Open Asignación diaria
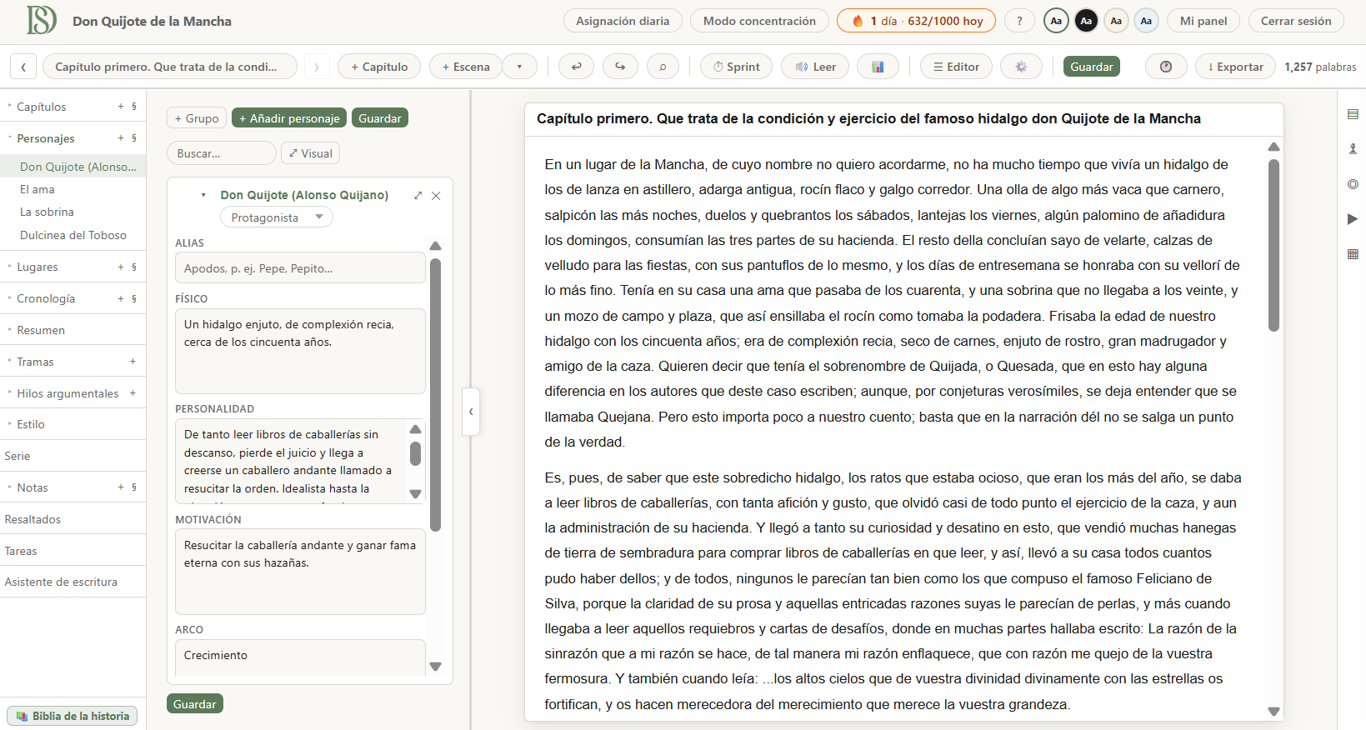This screenshot has width=1366, height=730. (x=623, y=21)
